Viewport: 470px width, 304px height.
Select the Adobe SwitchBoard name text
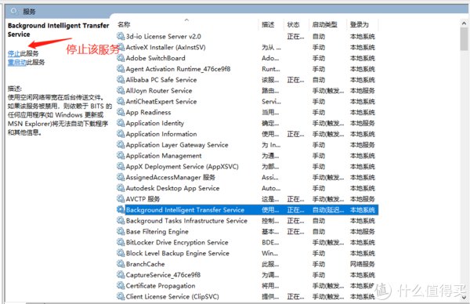tap(156, 58)
